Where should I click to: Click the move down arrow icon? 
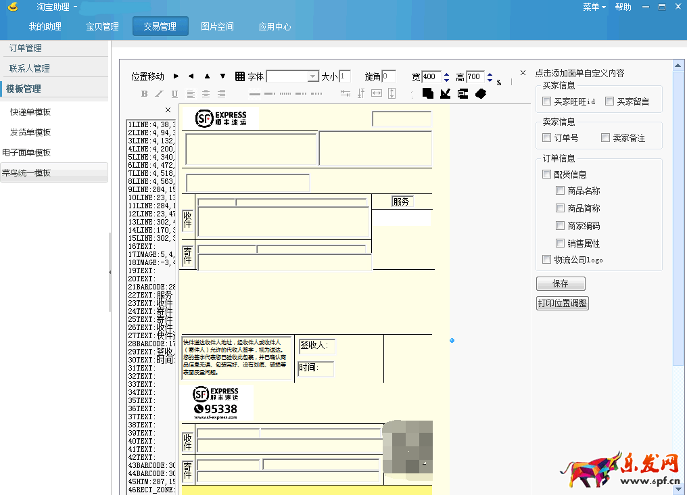222,76
